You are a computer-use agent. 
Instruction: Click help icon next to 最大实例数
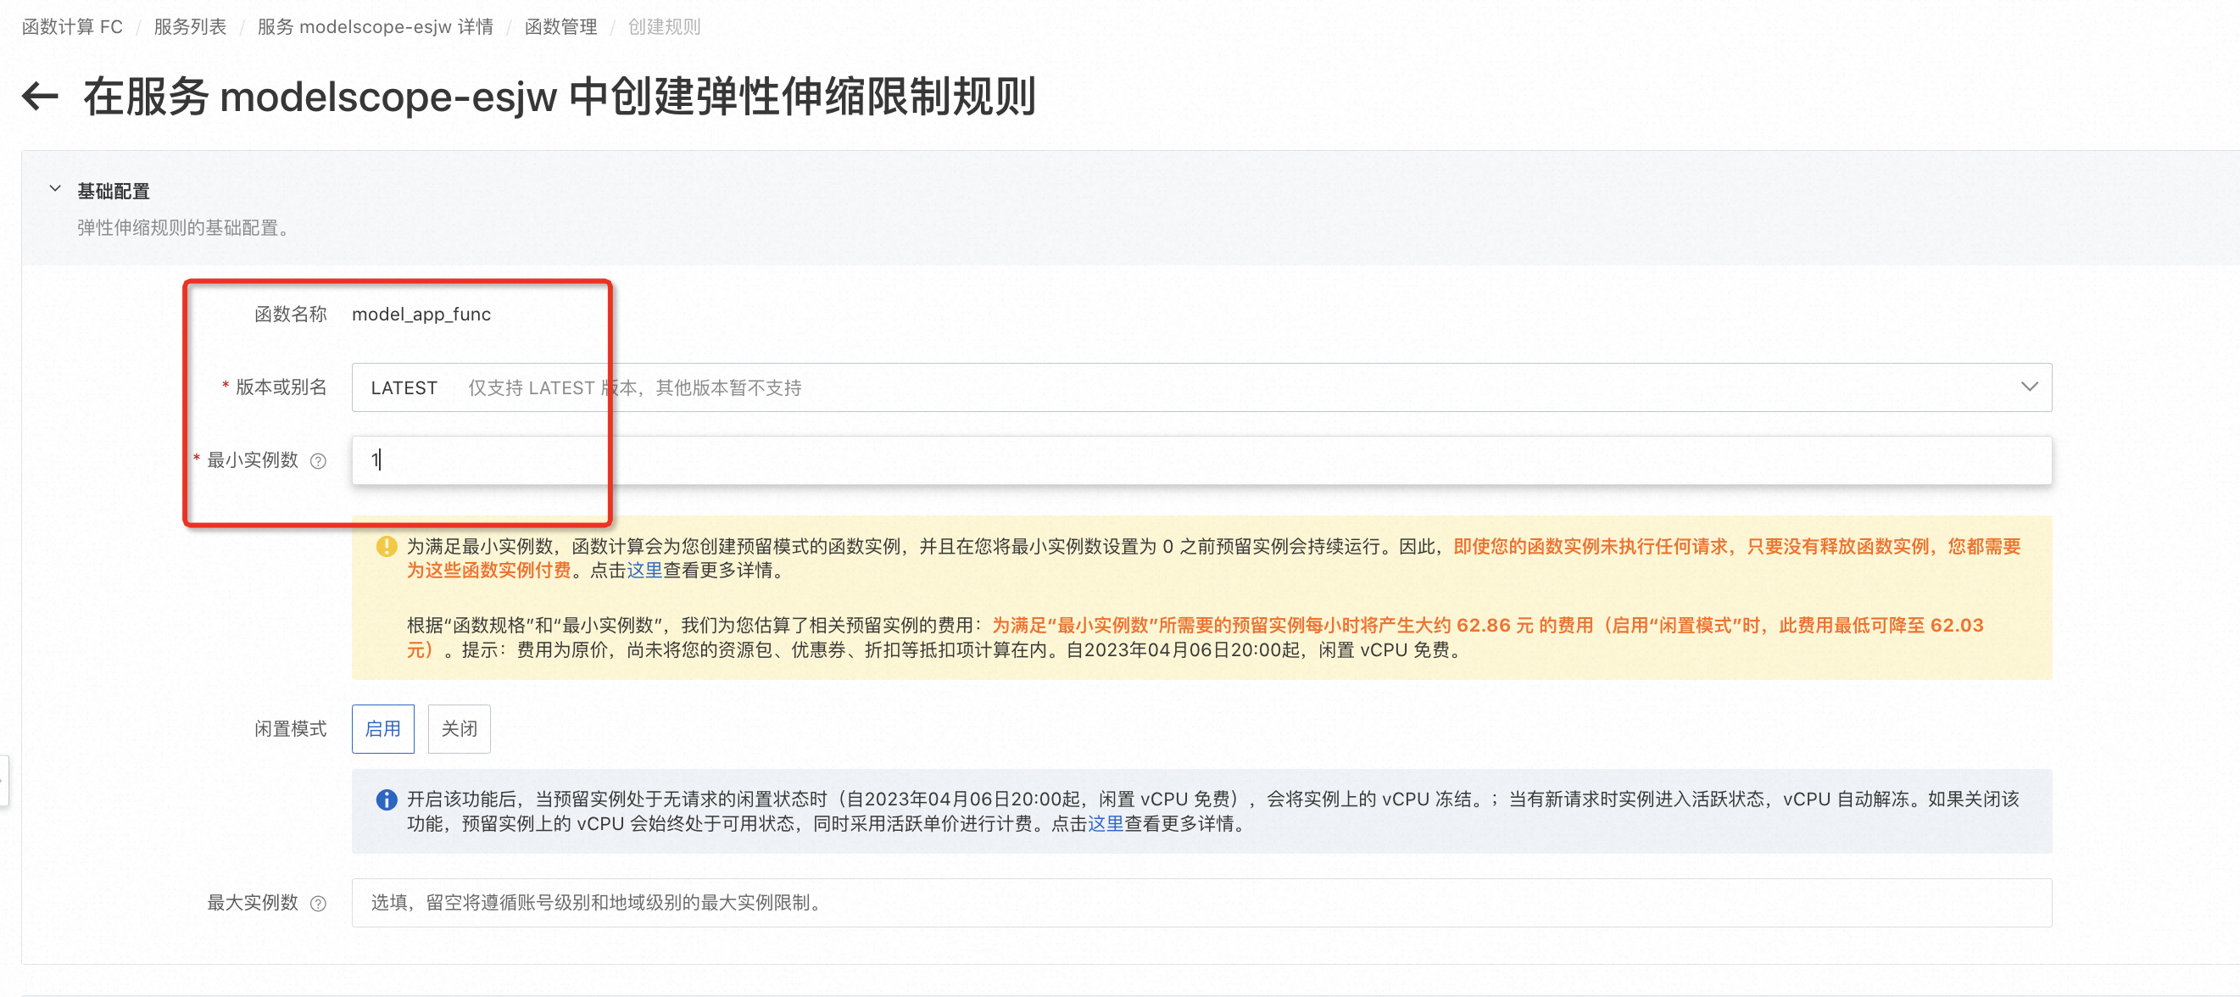(x=318, y=903)
